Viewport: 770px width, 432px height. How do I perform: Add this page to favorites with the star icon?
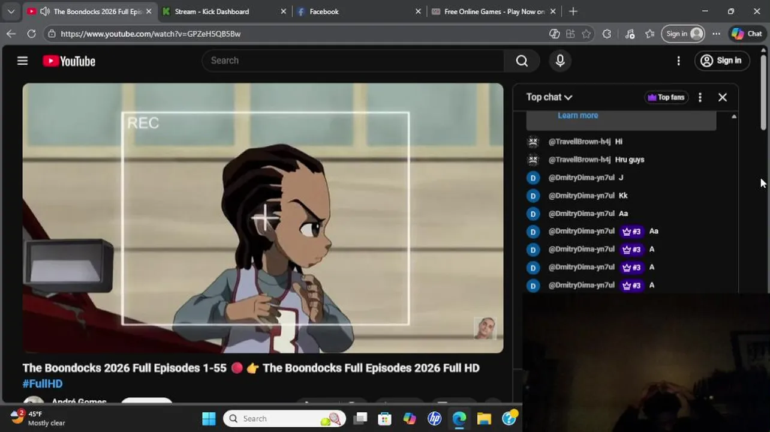pos(586,34)
